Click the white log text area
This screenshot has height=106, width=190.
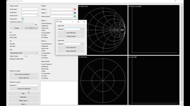coord(59,93)
